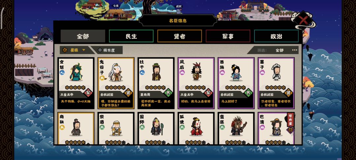356x160 pixels.
Task: Open the 军事 category tab
Action: tap(228, 36)
